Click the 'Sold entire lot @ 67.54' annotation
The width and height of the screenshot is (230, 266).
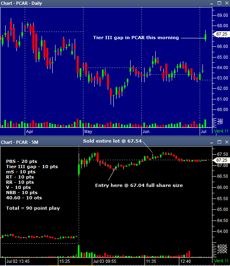112,141
